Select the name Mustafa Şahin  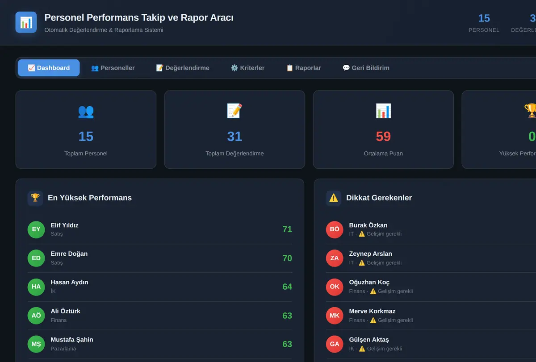72,340
